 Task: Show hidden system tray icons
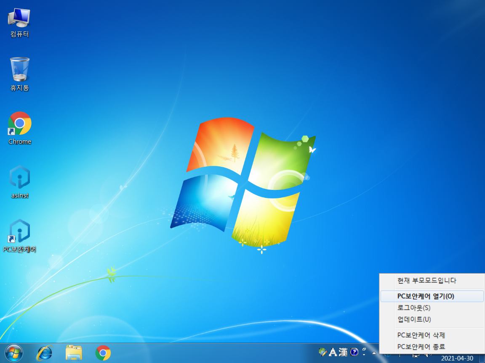tap(374, 353)
